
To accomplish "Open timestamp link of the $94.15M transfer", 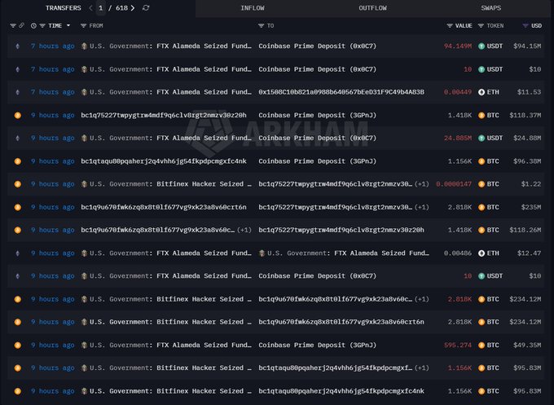I will pyautogui.click(x=53, y=46).
